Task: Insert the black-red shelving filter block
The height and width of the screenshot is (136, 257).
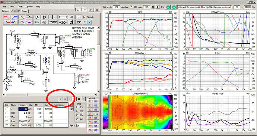Action: pos(29,17)
